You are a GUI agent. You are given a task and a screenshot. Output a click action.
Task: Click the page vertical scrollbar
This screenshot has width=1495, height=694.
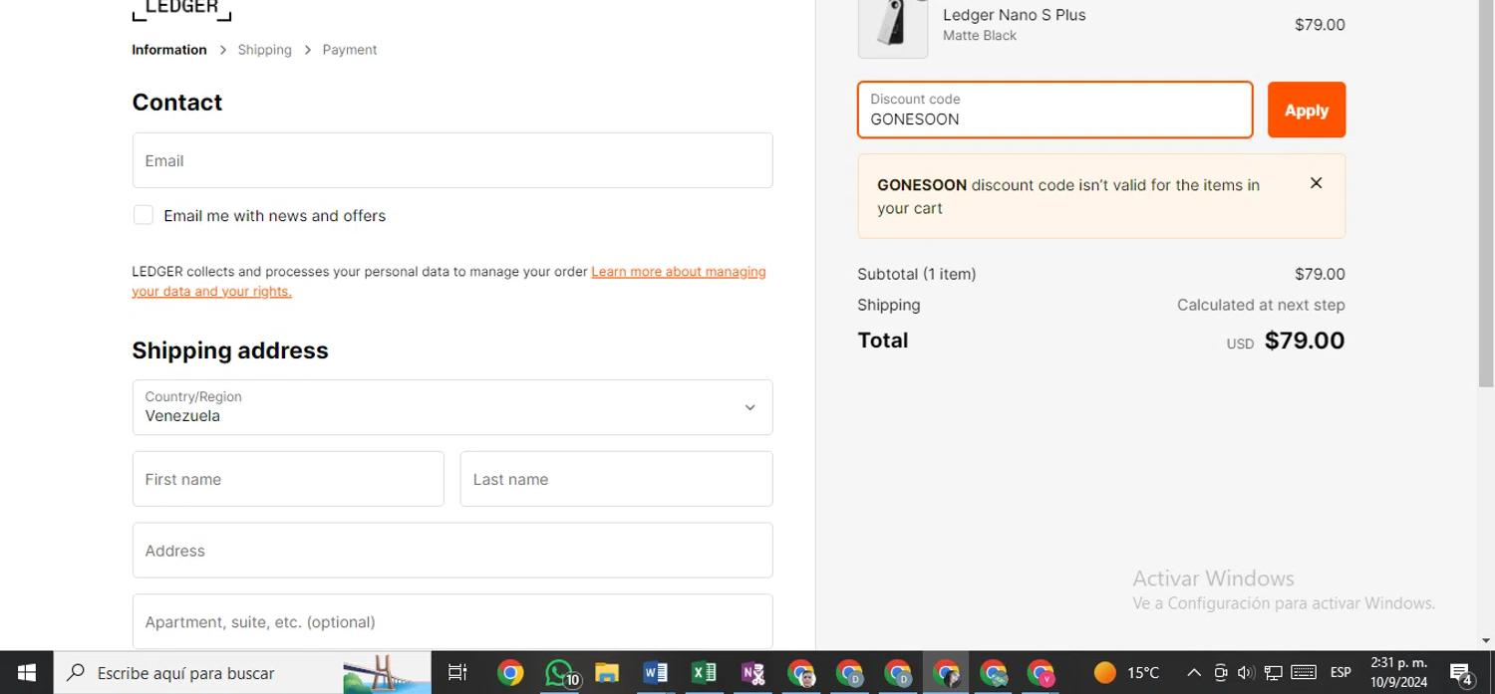pos(1486,193)
